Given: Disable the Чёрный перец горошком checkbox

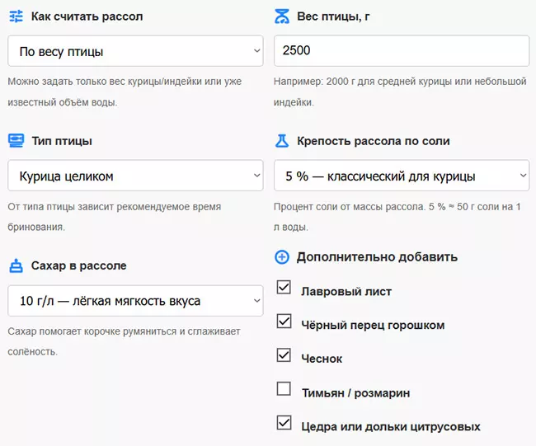Looking at the screenshot, I should tap(284, 322).
